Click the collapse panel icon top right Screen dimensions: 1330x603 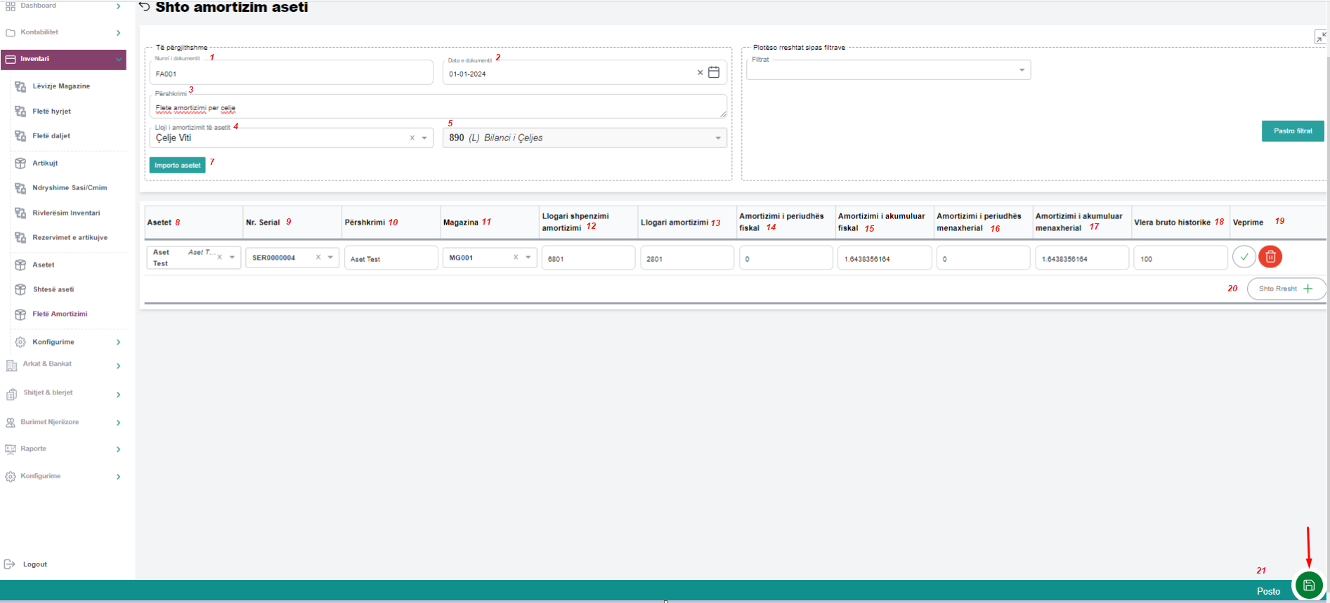(1320, 37)
